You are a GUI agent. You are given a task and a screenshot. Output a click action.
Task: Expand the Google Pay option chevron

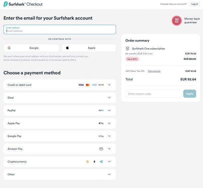click(109, 136)
